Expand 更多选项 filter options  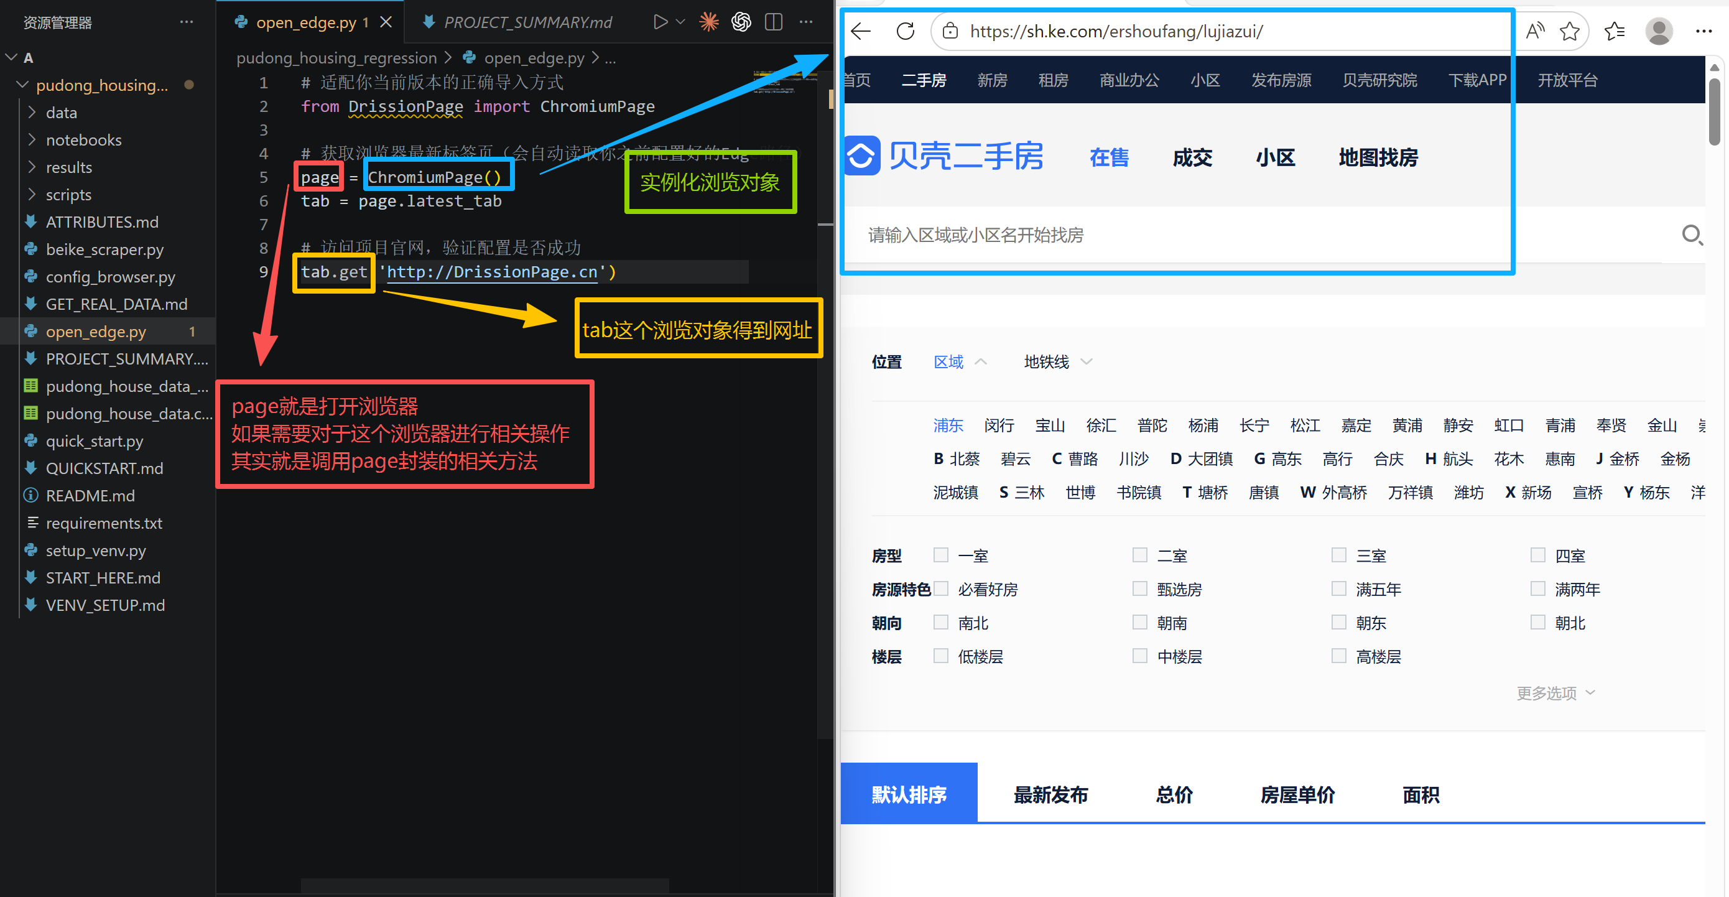click(x=1555, y=693)
